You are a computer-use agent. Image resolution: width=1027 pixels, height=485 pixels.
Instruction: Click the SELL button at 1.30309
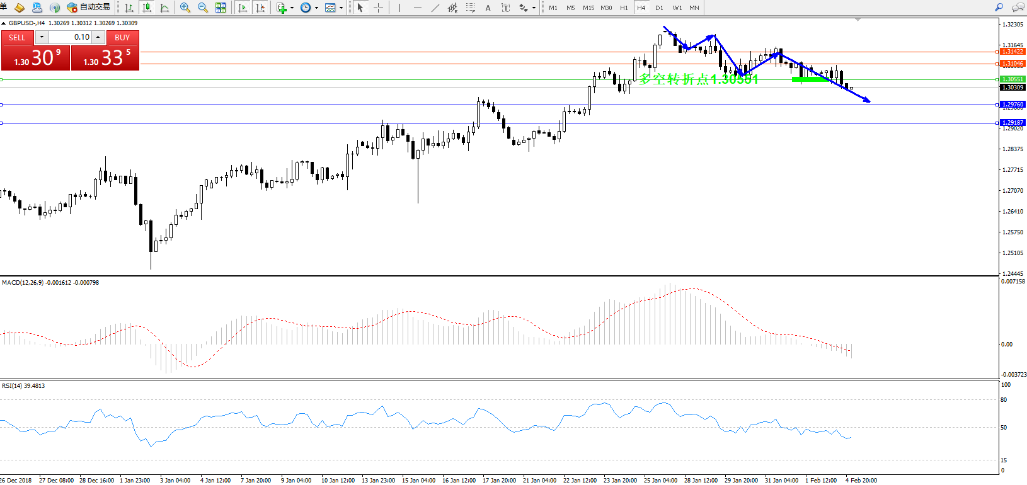tap(35, 58)
